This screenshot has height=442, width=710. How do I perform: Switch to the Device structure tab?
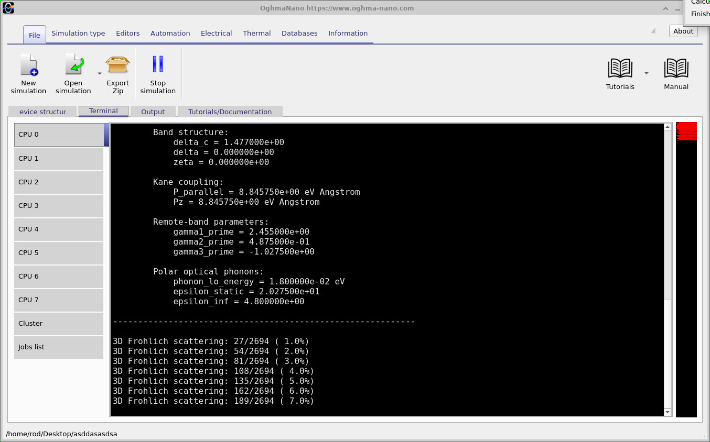click(42, 112)
